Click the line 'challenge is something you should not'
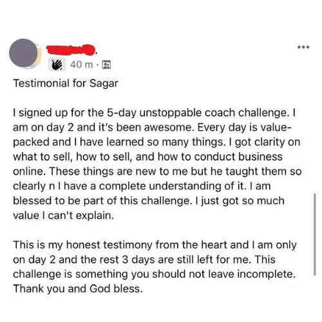The image size is (322, 322). tap(155, 274)
